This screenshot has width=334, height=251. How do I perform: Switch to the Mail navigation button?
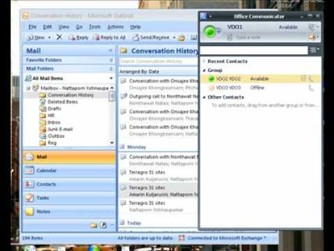tap(69, 157)
